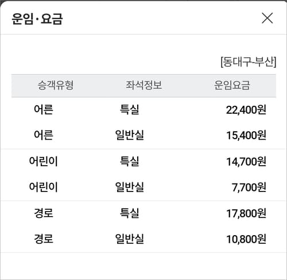
Task: Click 경로 in the 특실 row
Action: tap(44, 213)
